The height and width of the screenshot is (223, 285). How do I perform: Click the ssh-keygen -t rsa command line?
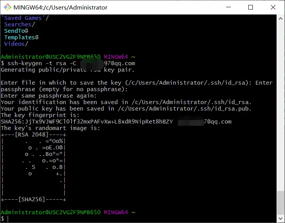click(x=68, y=63)
